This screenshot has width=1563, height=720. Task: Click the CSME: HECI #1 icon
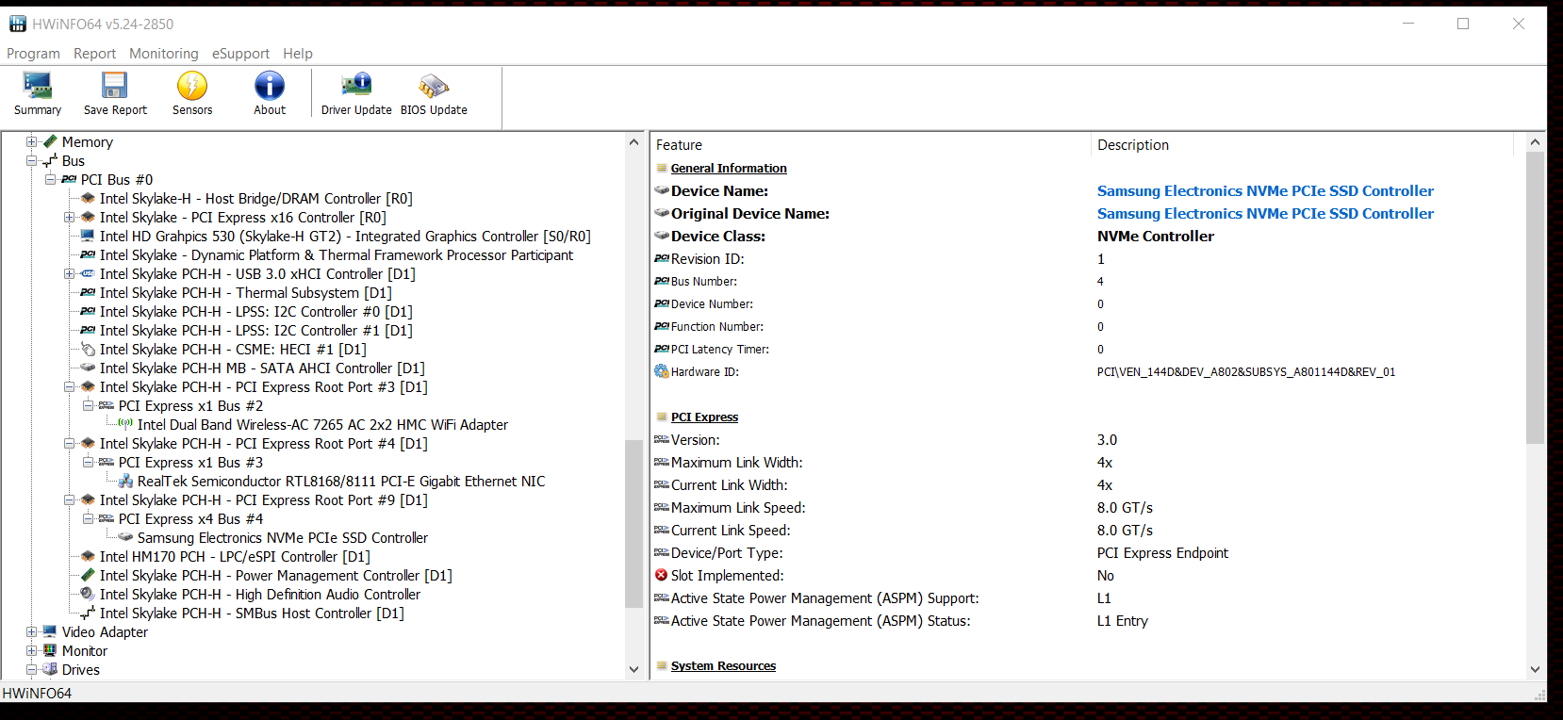click(88, 349)
